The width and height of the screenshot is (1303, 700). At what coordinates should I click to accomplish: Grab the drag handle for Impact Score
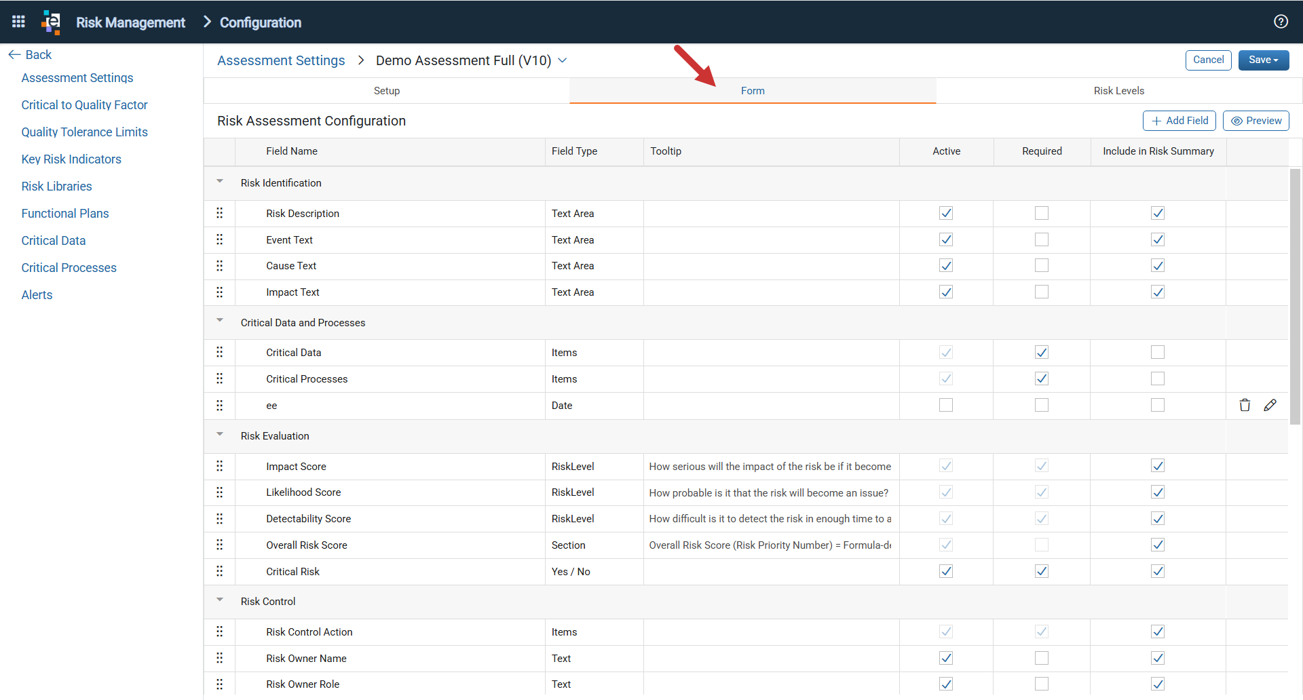point(219,466)
